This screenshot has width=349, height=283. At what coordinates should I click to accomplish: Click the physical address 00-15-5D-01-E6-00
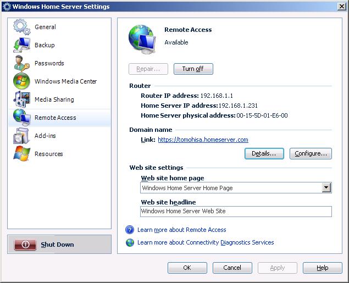coord(262,115)
